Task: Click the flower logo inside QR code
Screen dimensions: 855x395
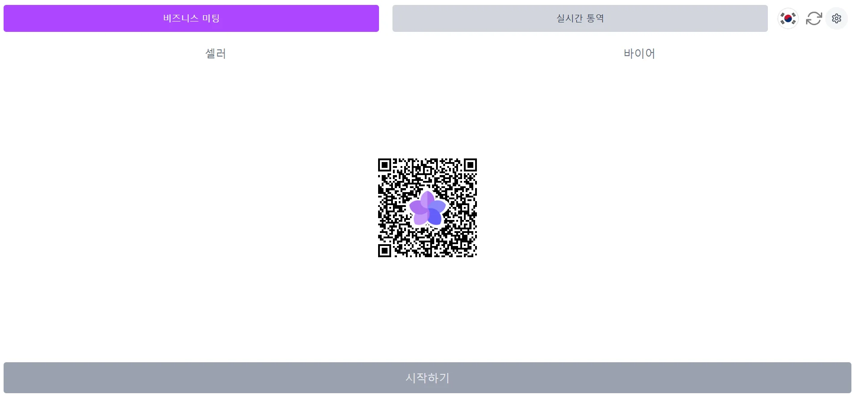Action: pyautogui.click(x=427, y=208)
